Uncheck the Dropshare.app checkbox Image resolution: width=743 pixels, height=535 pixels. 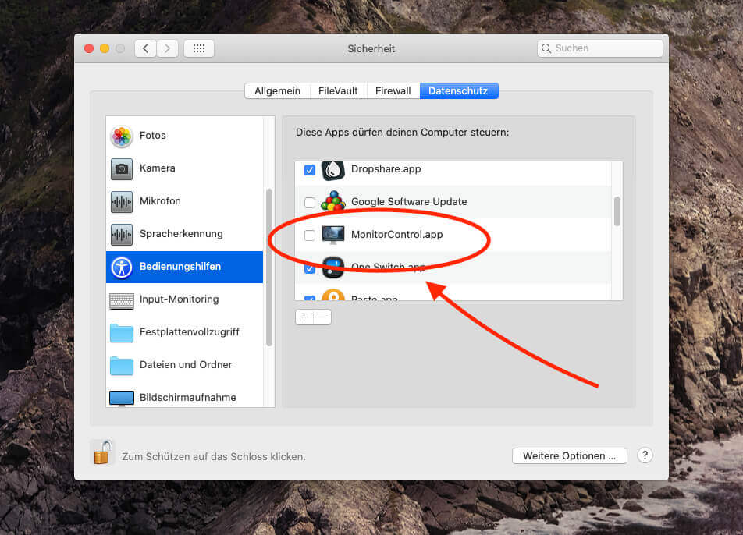click(310, 169)
